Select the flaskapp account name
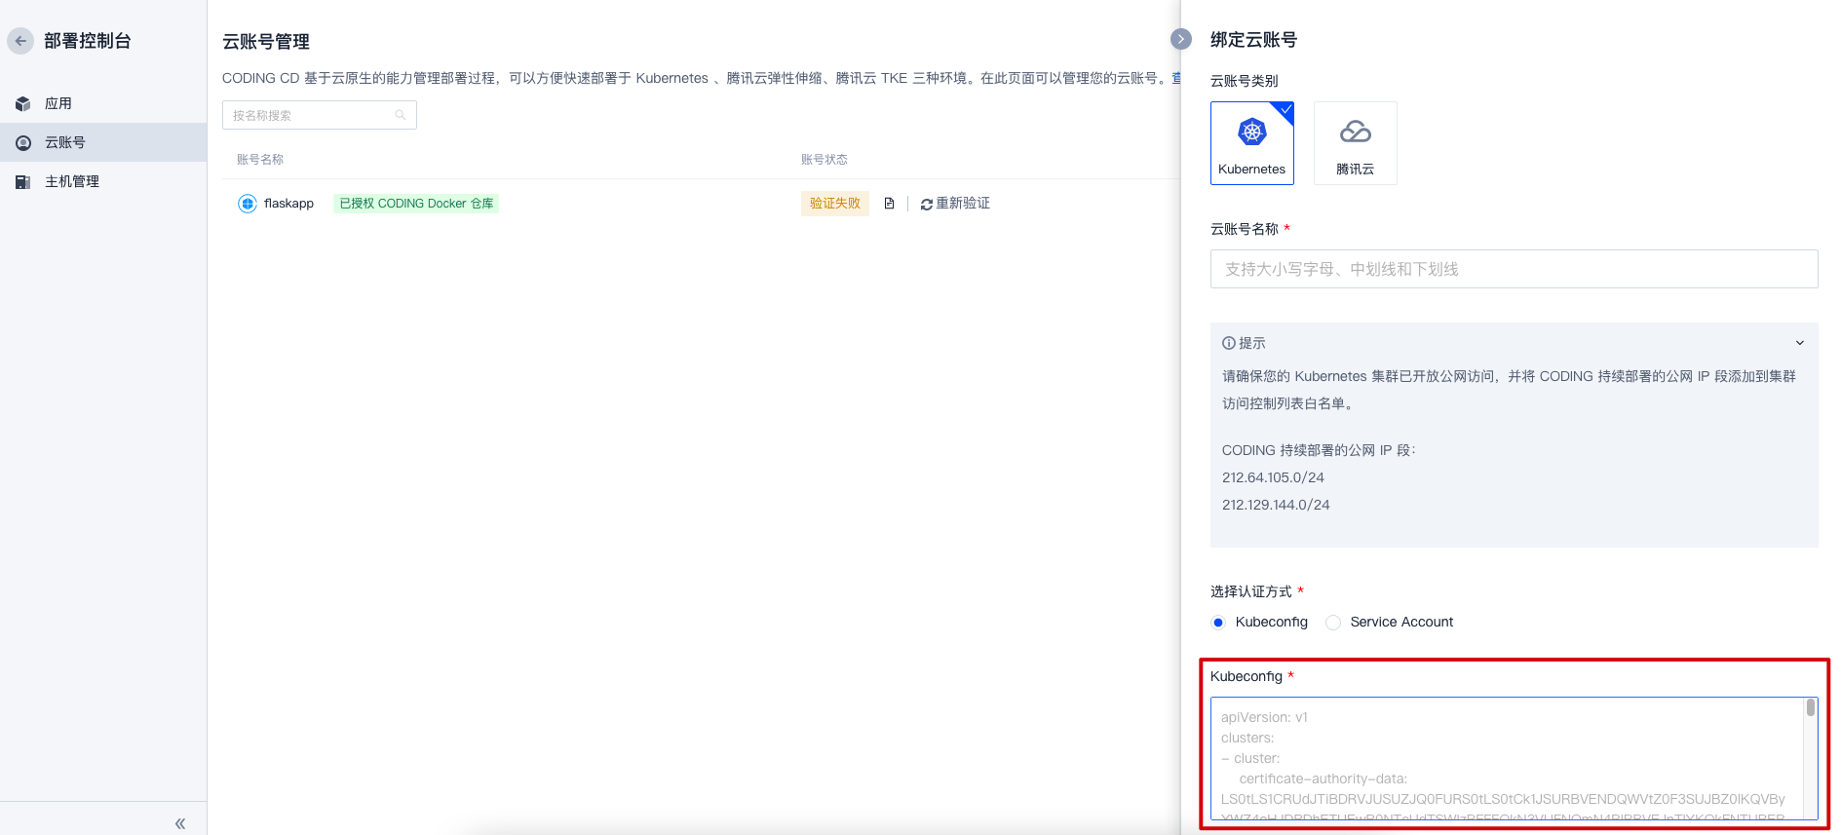This screenshot has height=835, width=1841. click(288, 204)
